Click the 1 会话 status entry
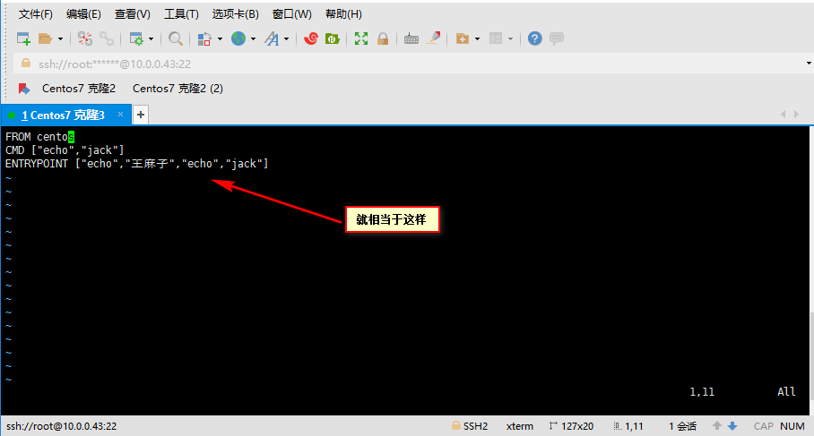 [x=682, y=426]
